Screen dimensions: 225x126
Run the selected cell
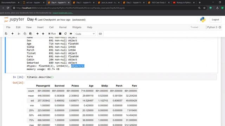point(52,34)
